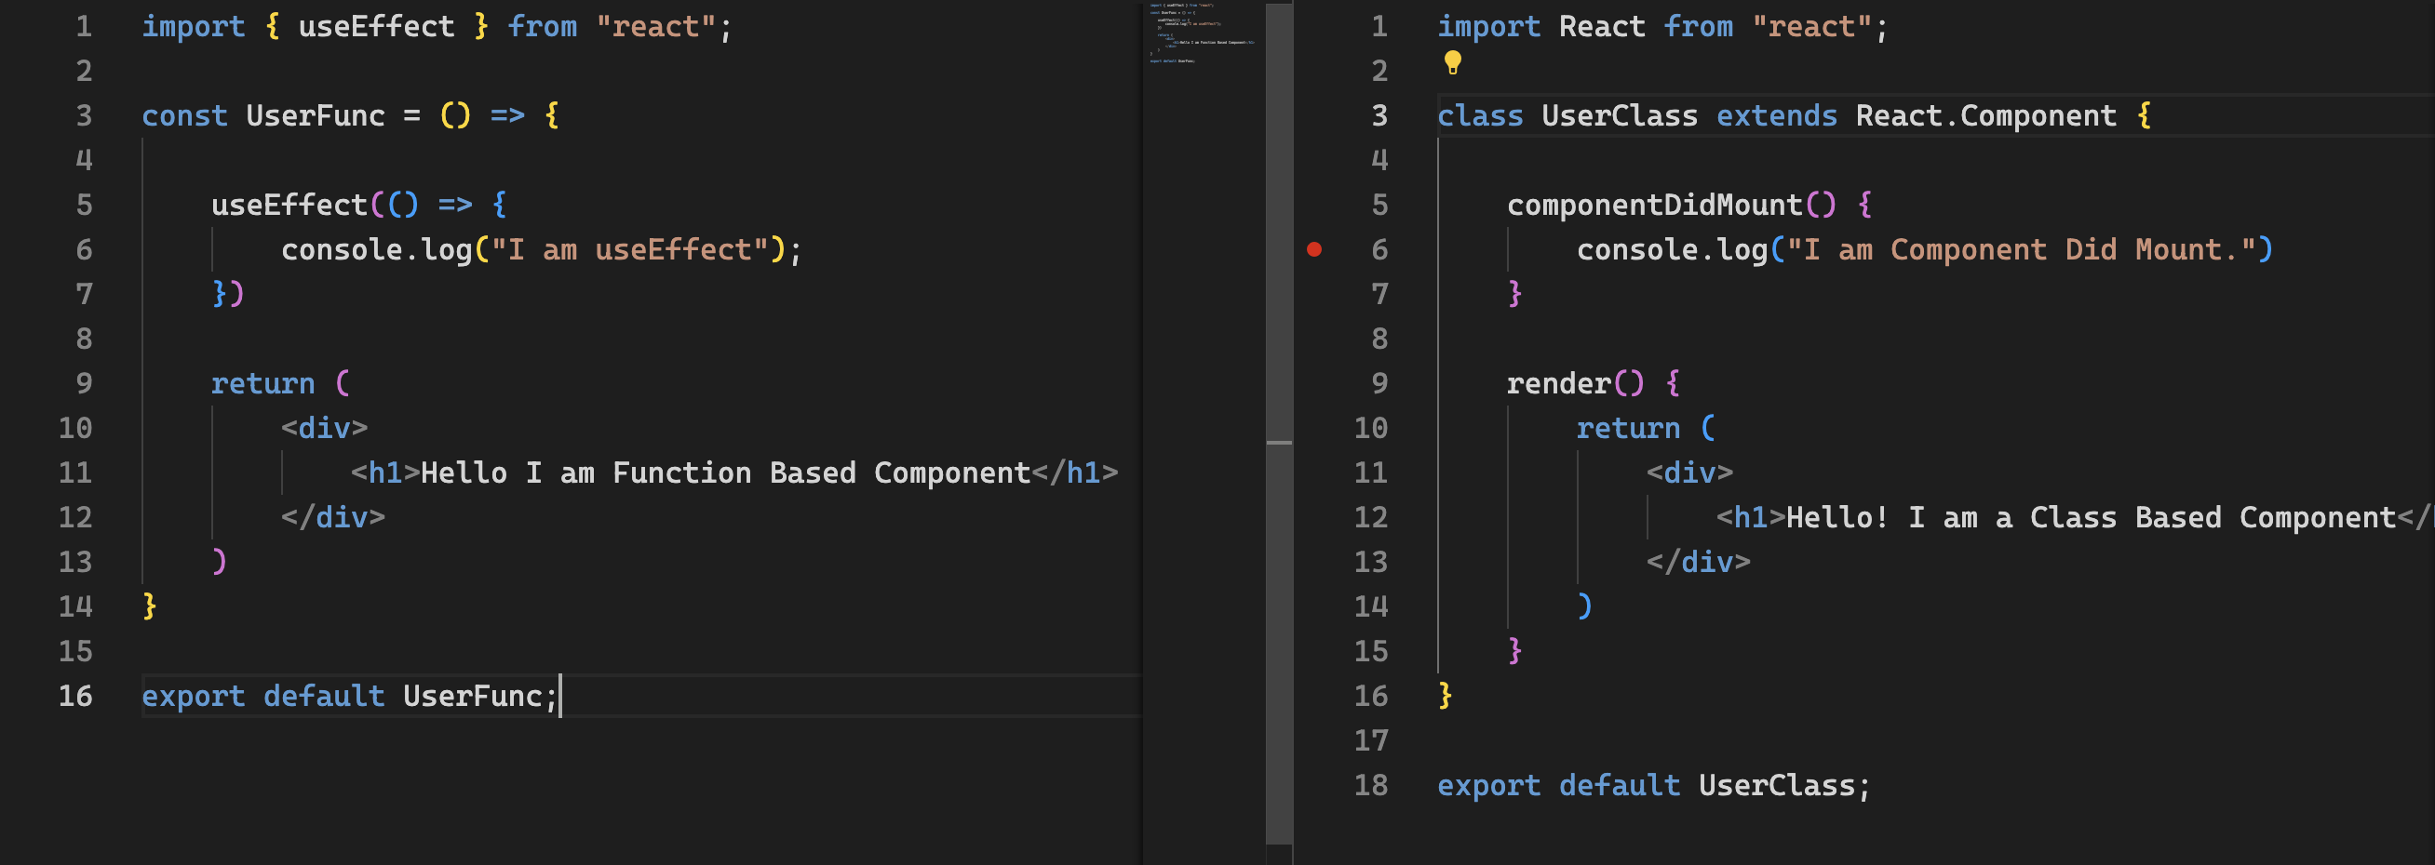The height and width of the screenshot is (865, 2435).
Task: Click line number 16 in left editor
Action: [x=75, y=696]
